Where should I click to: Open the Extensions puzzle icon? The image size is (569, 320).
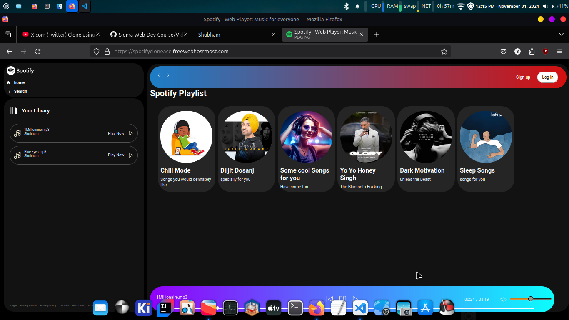pyautogui.click(x=532, y=51)
